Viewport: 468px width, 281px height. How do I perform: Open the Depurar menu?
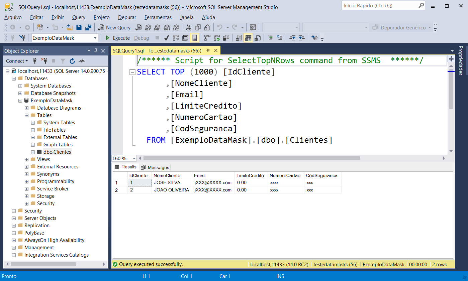(x=127, y=17)
